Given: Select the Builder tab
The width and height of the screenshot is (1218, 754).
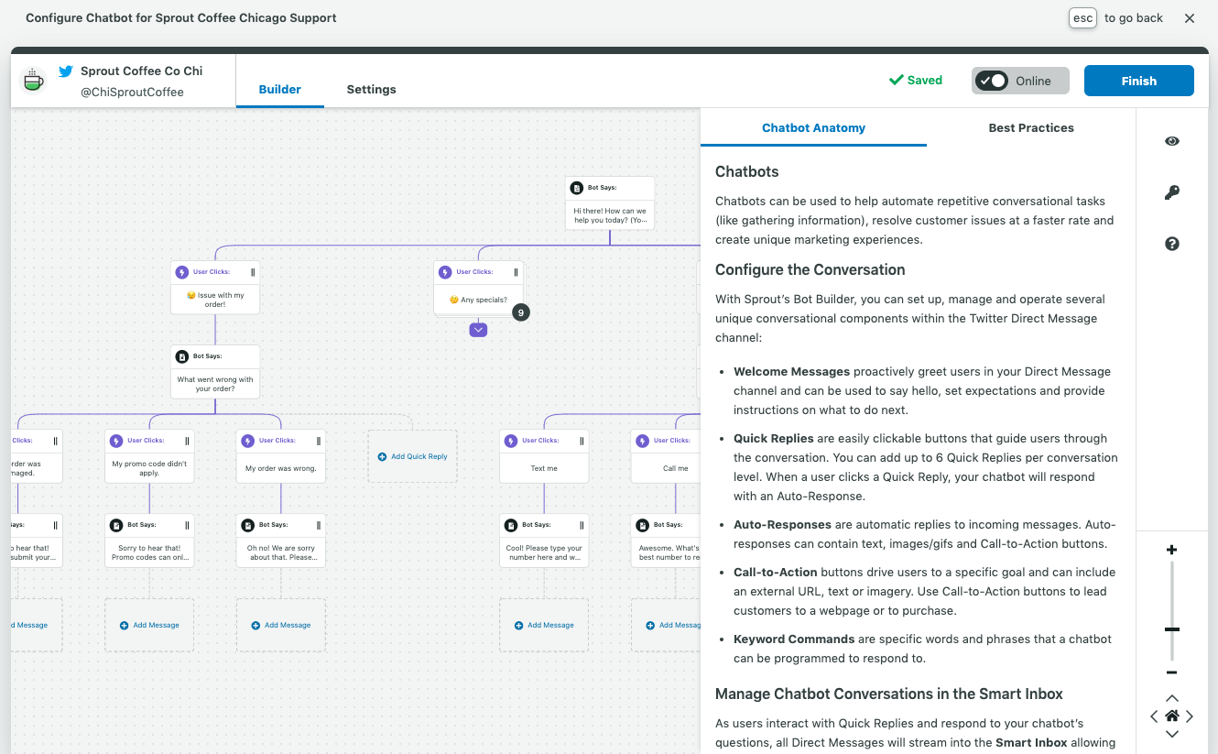Looking at the screenshot, I should [x=280, y=89].
